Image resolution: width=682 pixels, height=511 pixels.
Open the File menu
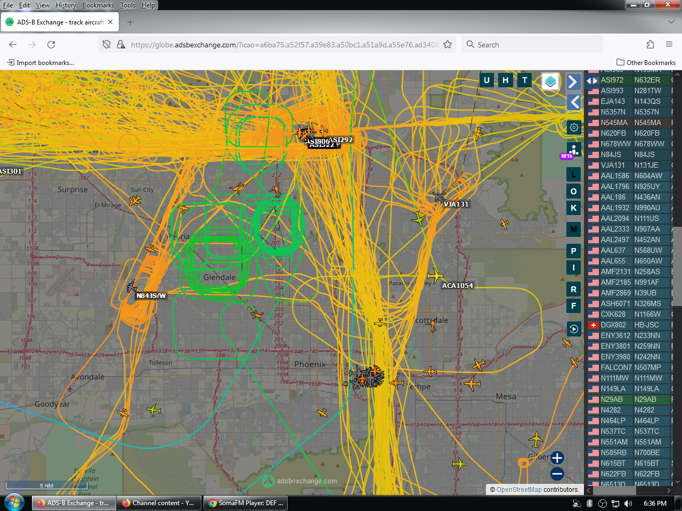click(x=8, y=5)
